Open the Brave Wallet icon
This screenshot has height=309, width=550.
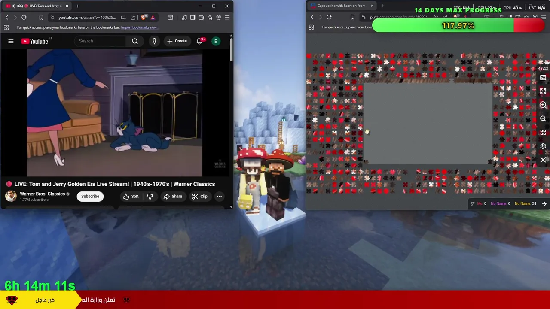pyautogui.click(x=201, y=18)
